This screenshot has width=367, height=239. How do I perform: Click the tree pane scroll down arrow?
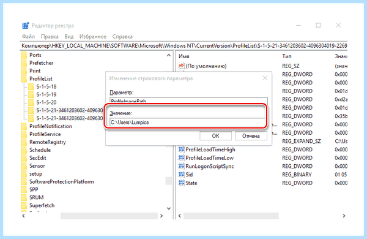pos(169,208)
